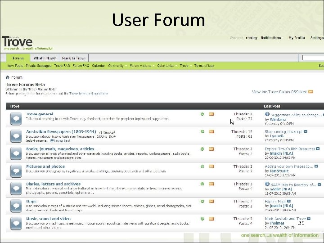This screenshot has height=243, width=324.
Task: Open Private Messages in the navbar
Action: [38, 66]
